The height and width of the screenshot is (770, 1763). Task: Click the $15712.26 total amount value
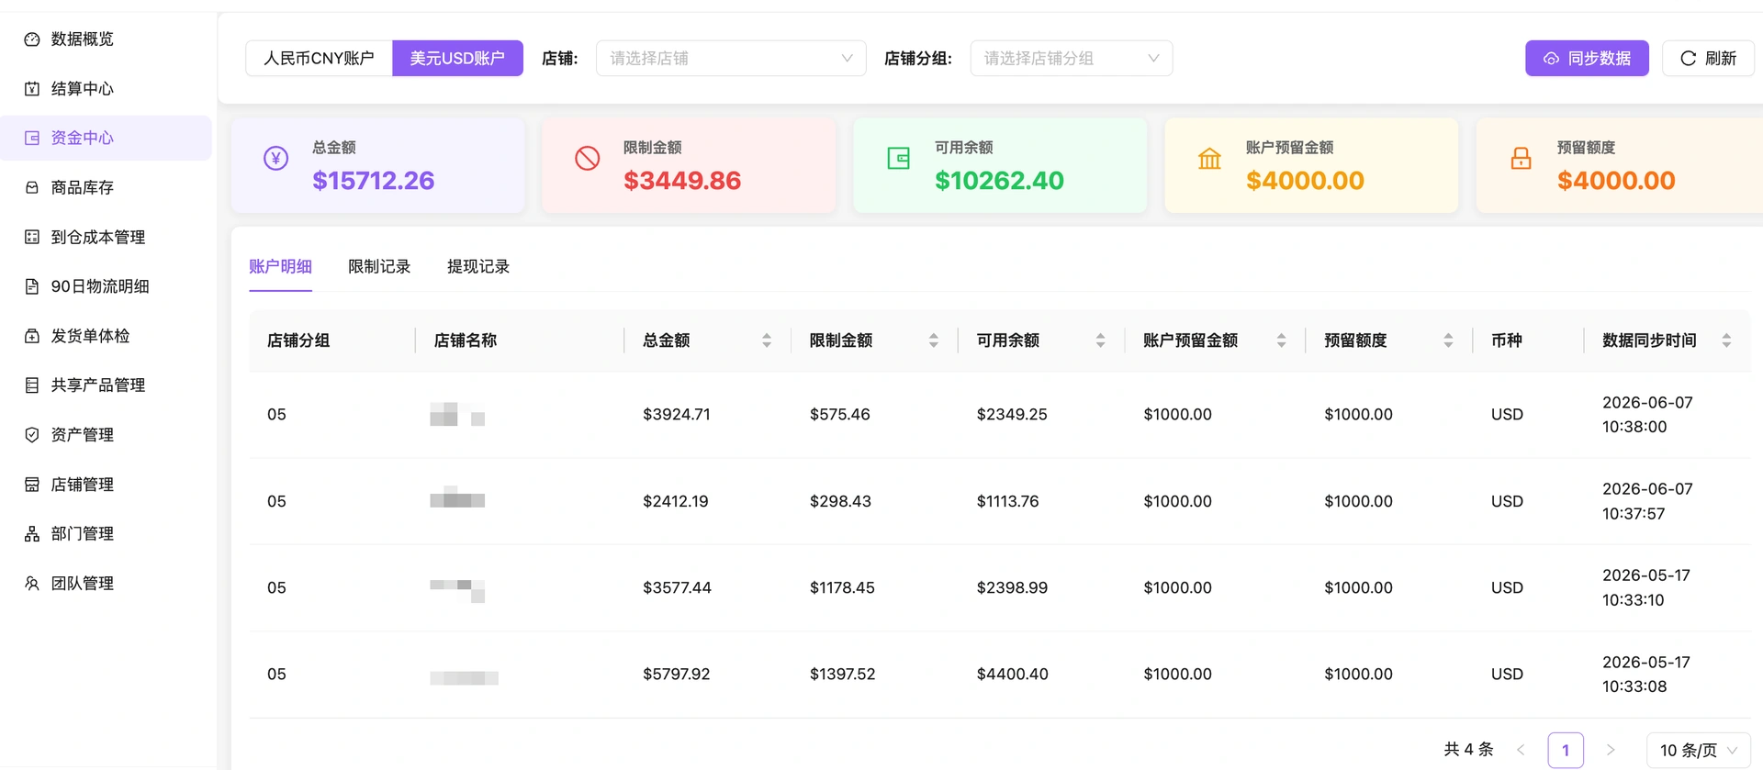374,181
